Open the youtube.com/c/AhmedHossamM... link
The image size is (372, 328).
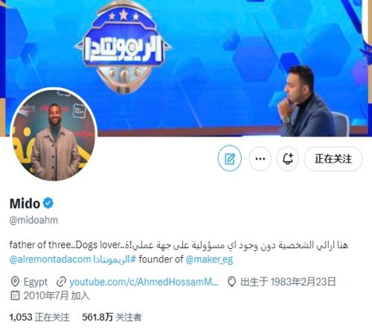[x=144, y=282]
